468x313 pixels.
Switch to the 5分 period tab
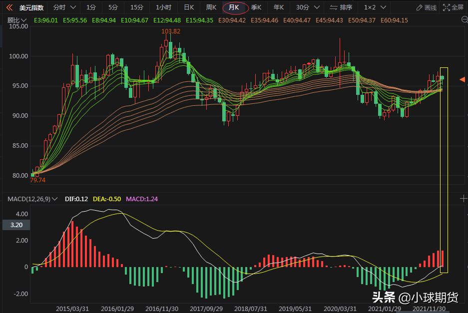point(113,7)
